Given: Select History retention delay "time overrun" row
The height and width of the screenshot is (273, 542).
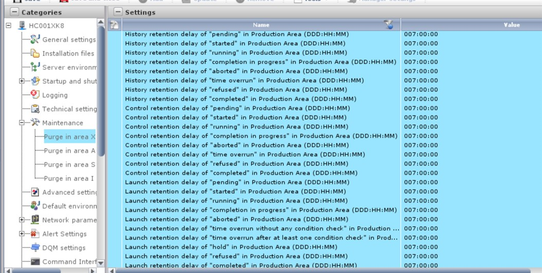Looking at the screenshot, I should (324, 81).
